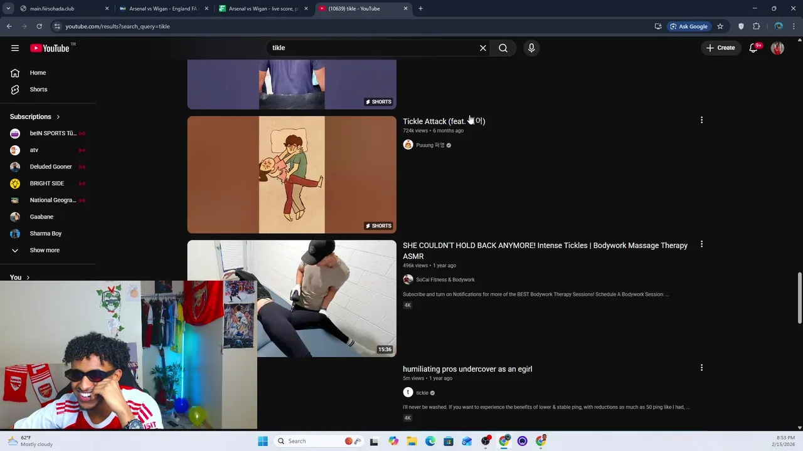Switch to Arsenal vs Wigan live score tab
The width and height of the screenshot is (803, 451).
(263, 9)
